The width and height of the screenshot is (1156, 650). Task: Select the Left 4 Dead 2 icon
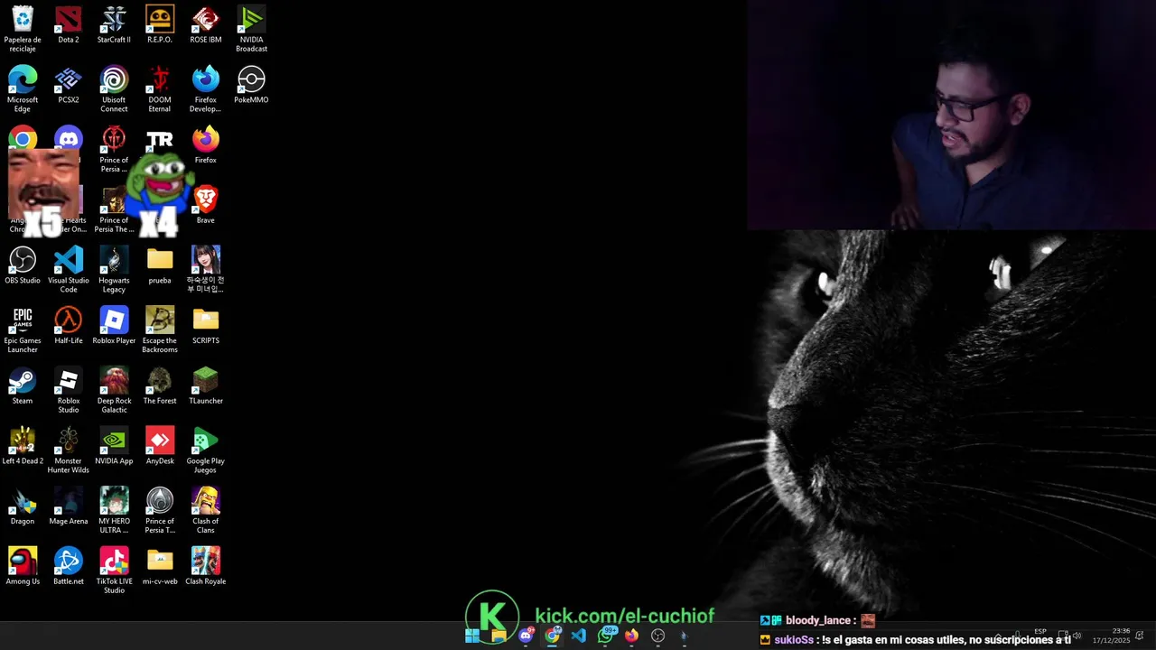click(23, 446)
